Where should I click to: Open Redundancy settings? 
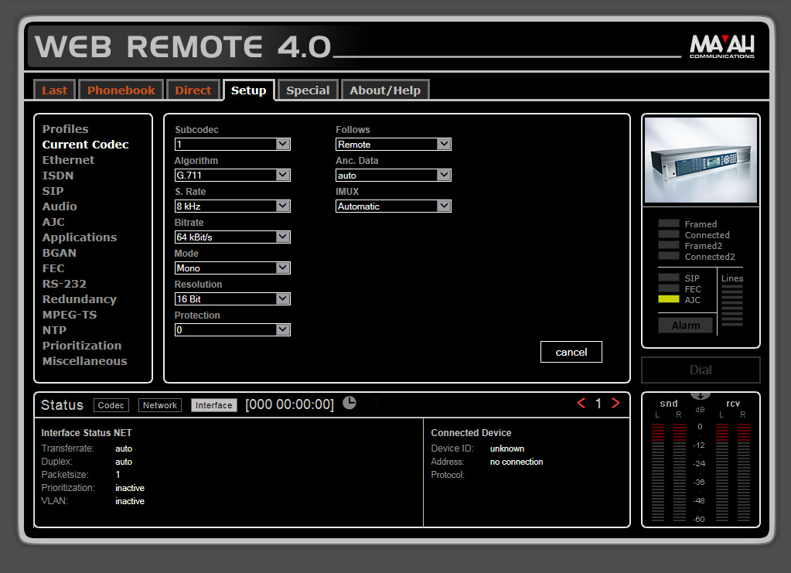[x=80, y=299]
